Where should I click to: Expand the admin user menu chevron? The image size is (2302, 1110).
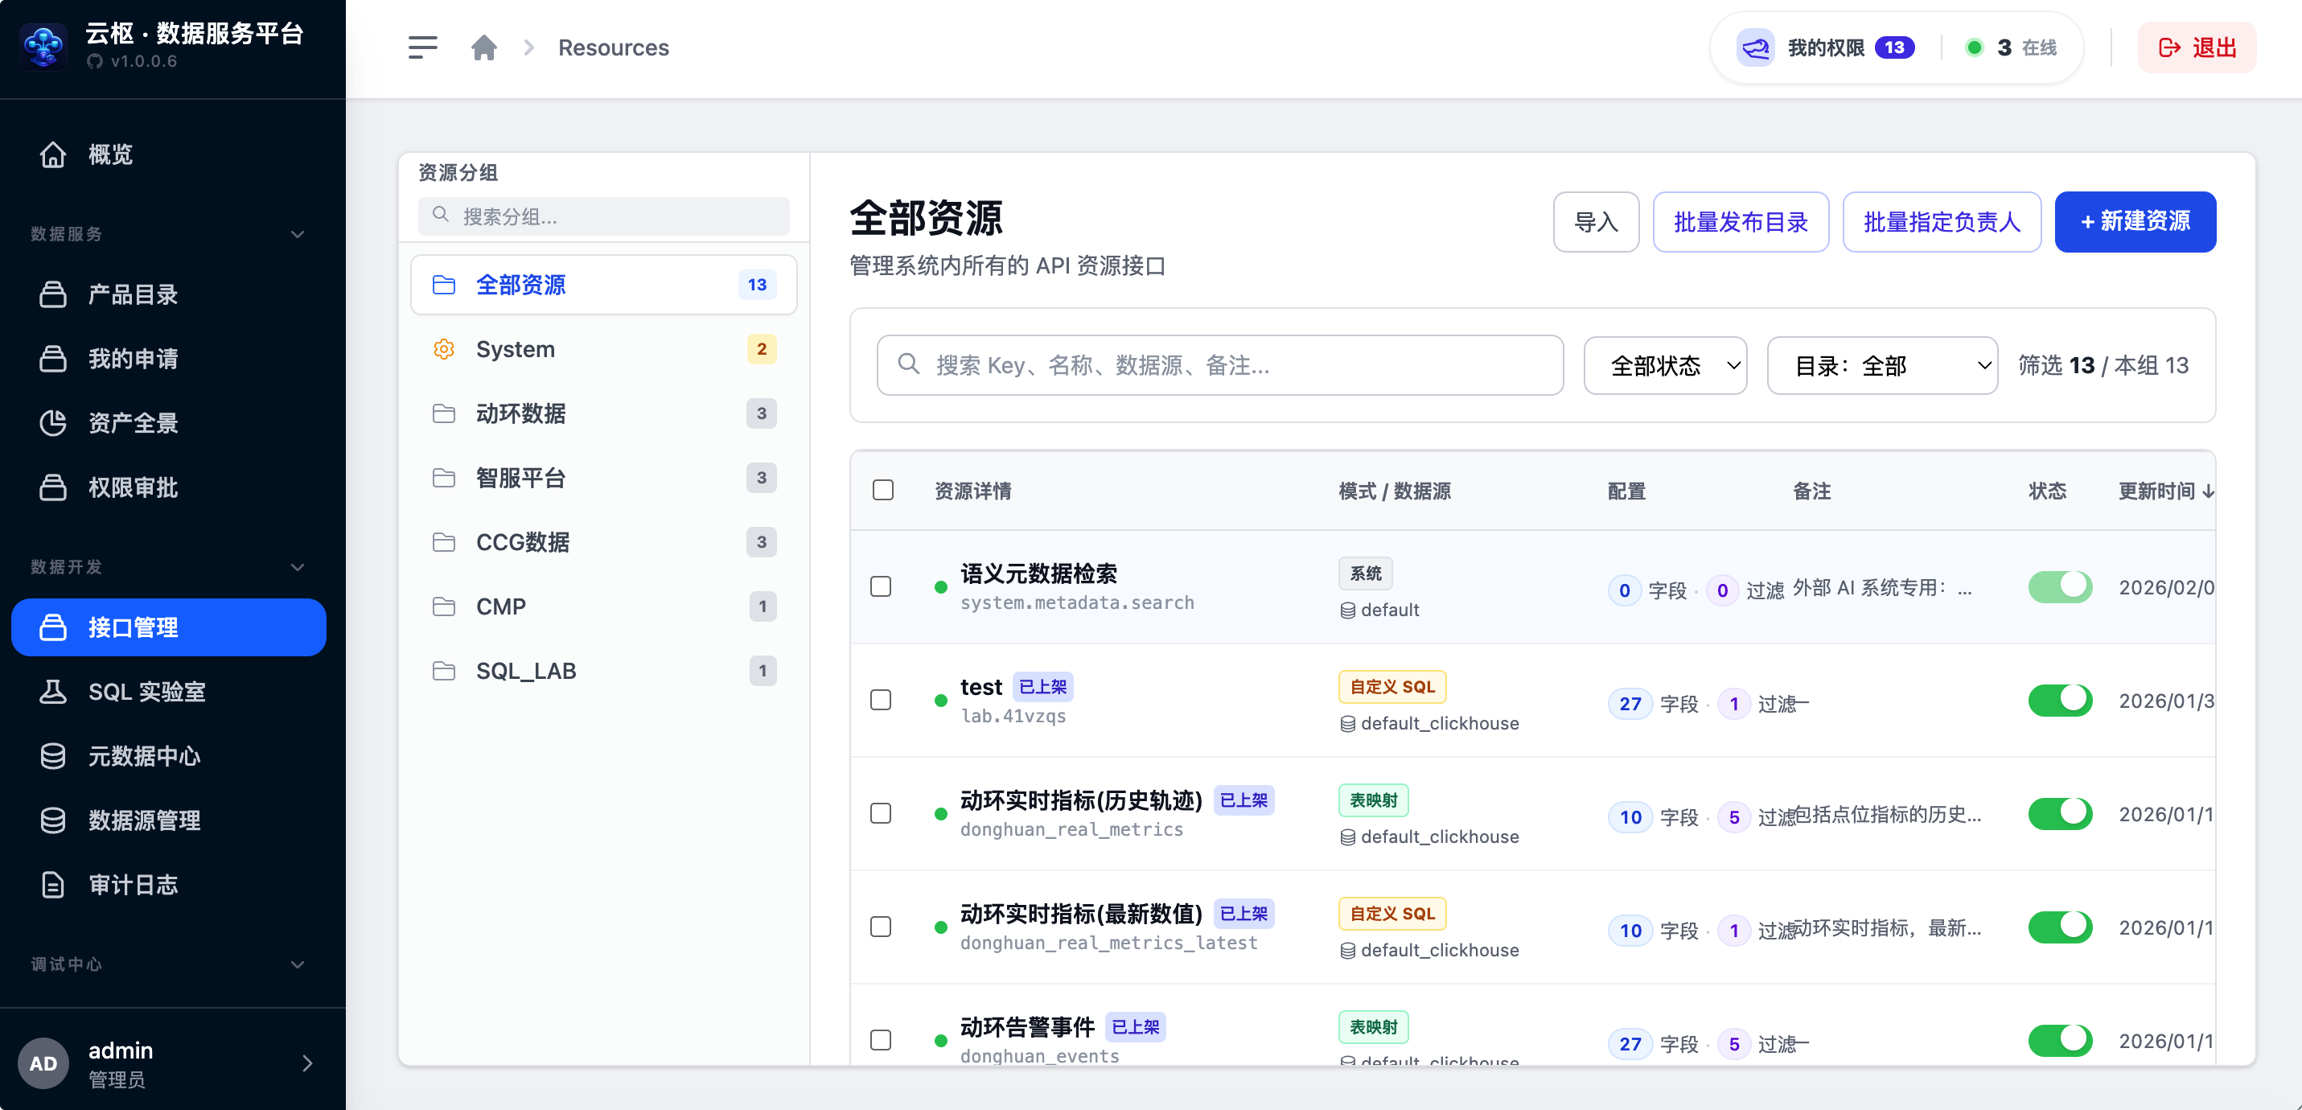[x=307, y=1063]
